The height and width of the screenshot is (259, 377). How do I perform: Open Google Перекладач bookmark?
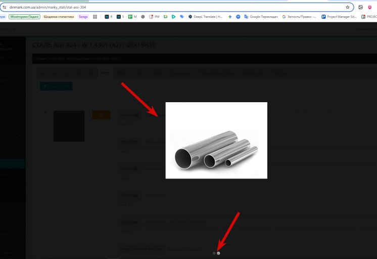click(x=261, y=17)
